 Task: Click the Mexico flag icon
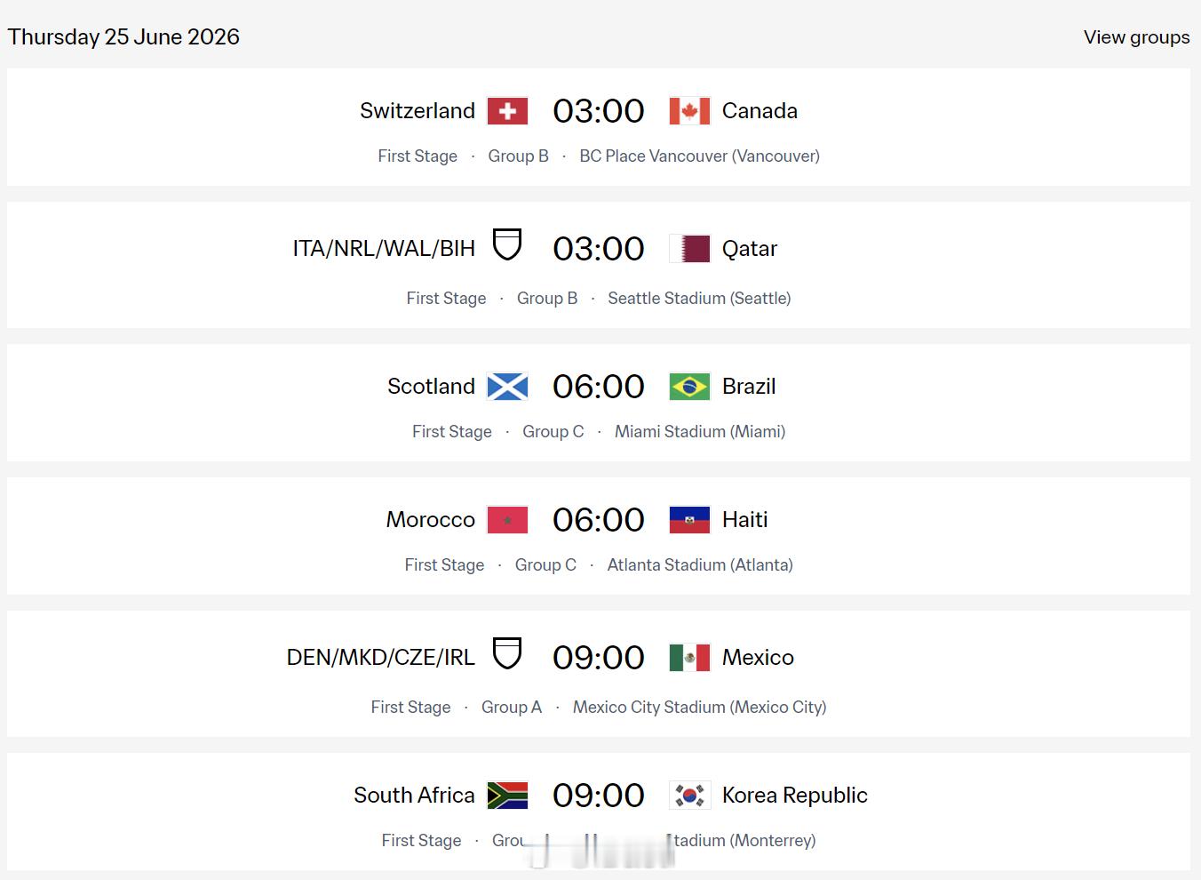689,658
